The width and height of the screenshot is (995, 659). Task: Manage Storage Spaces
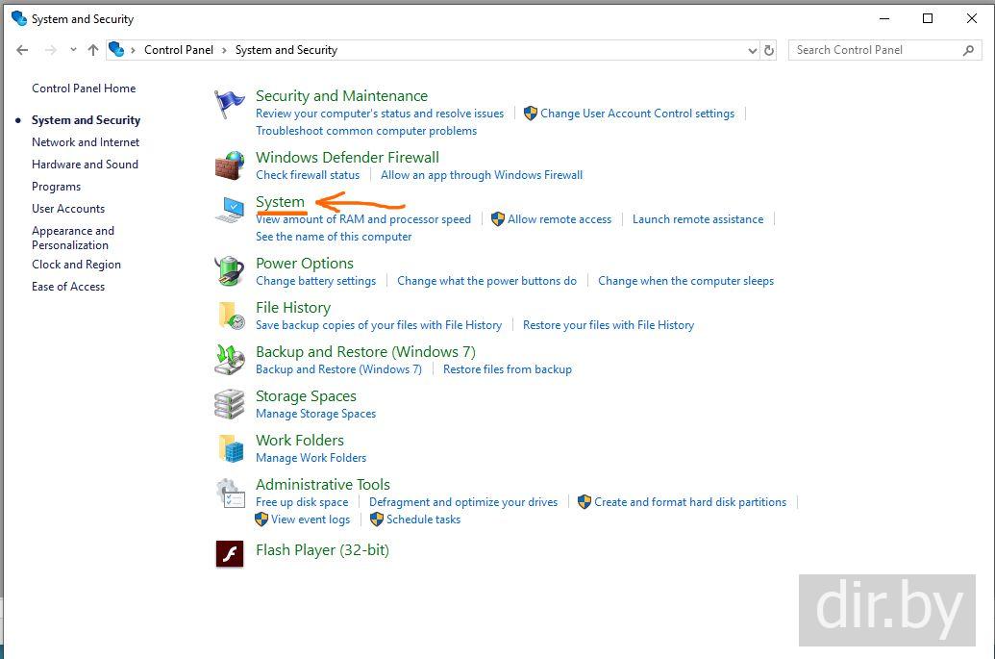tap(316, 414)
